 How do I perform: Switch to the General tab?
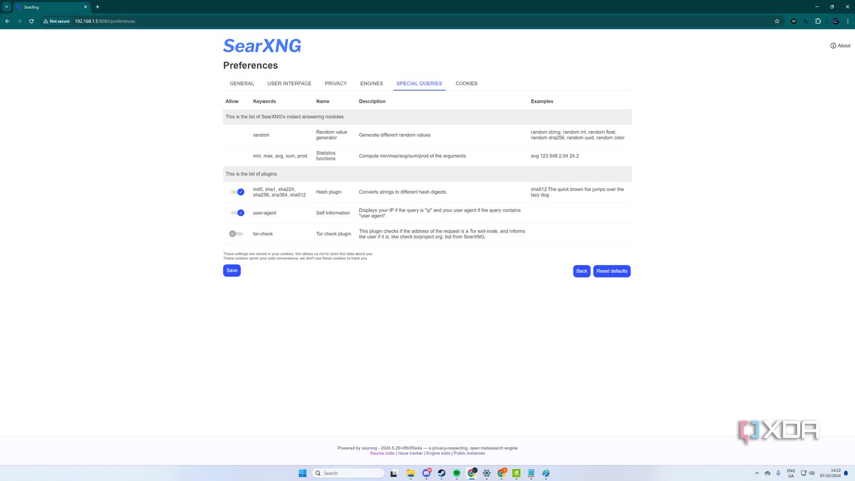coord(242,83)
